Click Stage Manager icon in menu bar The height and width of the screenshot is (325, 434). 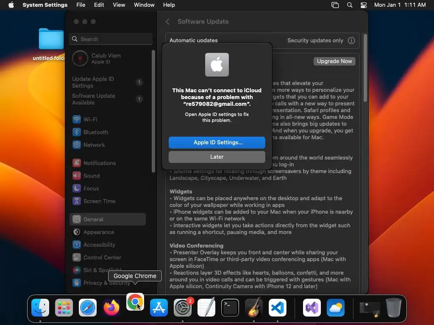(335, 5)
